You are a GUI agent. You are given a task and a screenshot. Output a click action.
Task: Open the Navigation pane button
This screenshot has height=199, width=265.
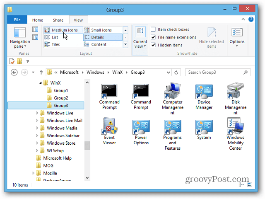pos(20,38)
